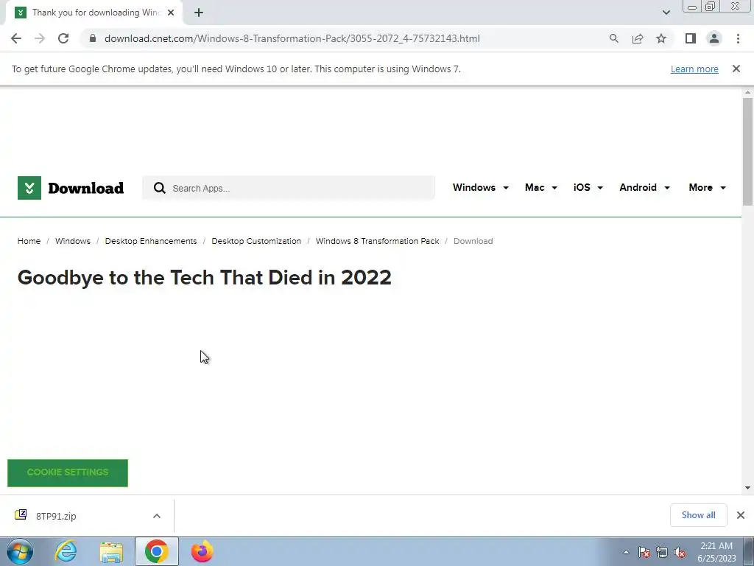
Task: Close the 'Thank you for downloading' tab
Action: click(171, 13)
